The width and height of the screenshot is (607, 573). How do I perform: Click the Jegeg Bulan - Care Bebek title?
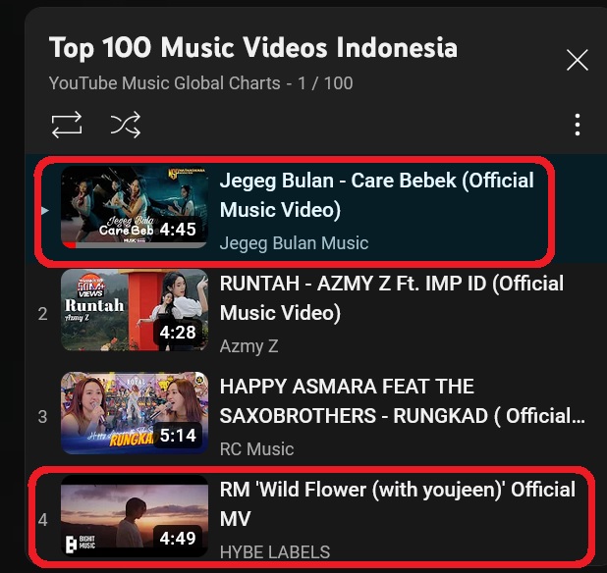pyautogui.click(x=376, y=195)
